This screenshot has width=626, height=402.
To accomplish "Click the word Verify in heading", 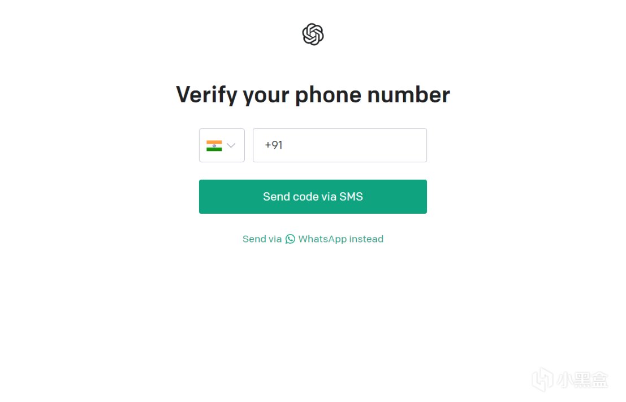I will (x=207, y=95).
